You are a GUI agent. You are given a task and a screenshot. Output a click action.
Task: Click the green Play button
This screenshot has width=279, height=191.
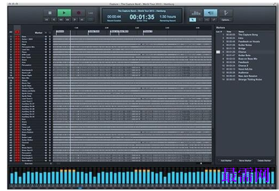click(x=64, y=13)
